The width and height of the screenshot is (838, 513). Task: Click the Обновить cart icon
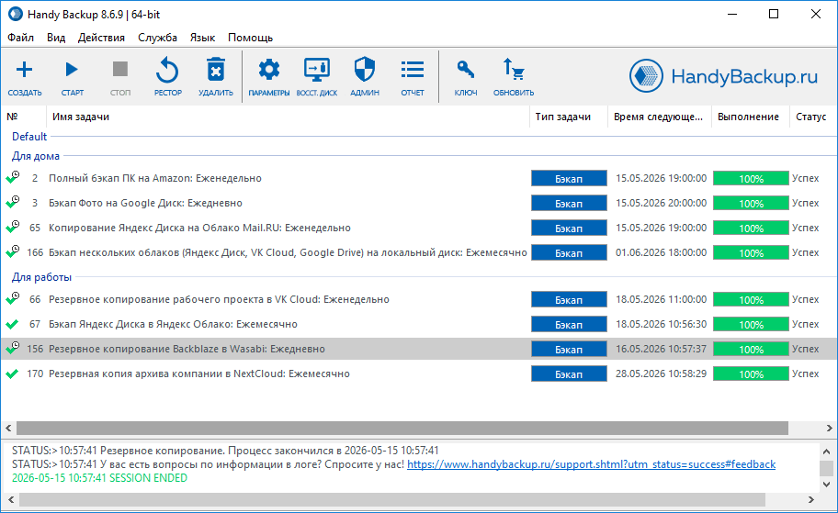tap(513, 70)
